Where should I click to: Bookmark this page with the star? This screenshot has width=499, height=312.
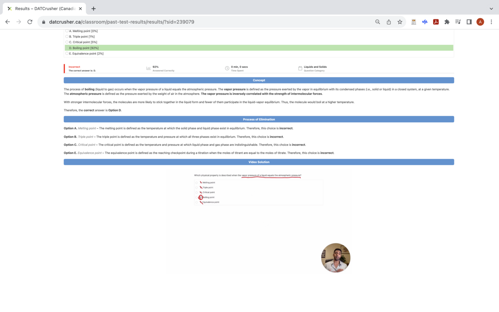pos(400,22)
